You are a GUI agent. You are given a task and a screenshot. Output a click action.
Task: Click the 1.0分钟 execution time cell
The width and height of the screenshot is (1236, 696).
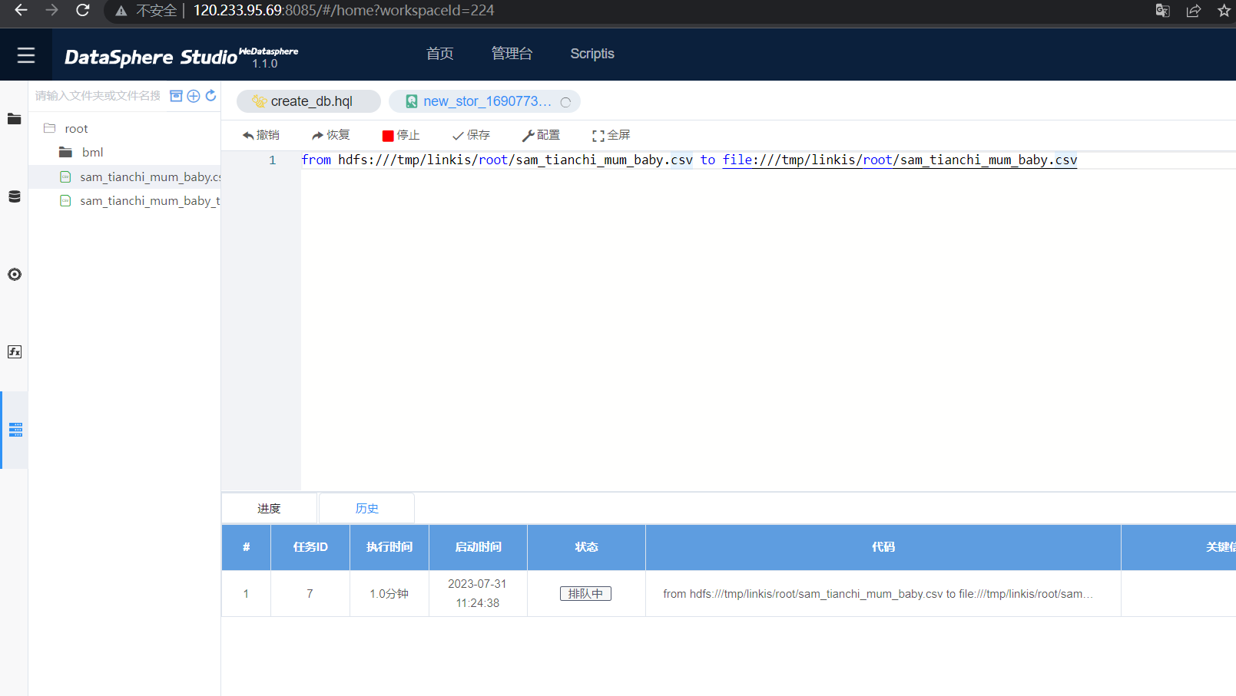click(389, 594)
